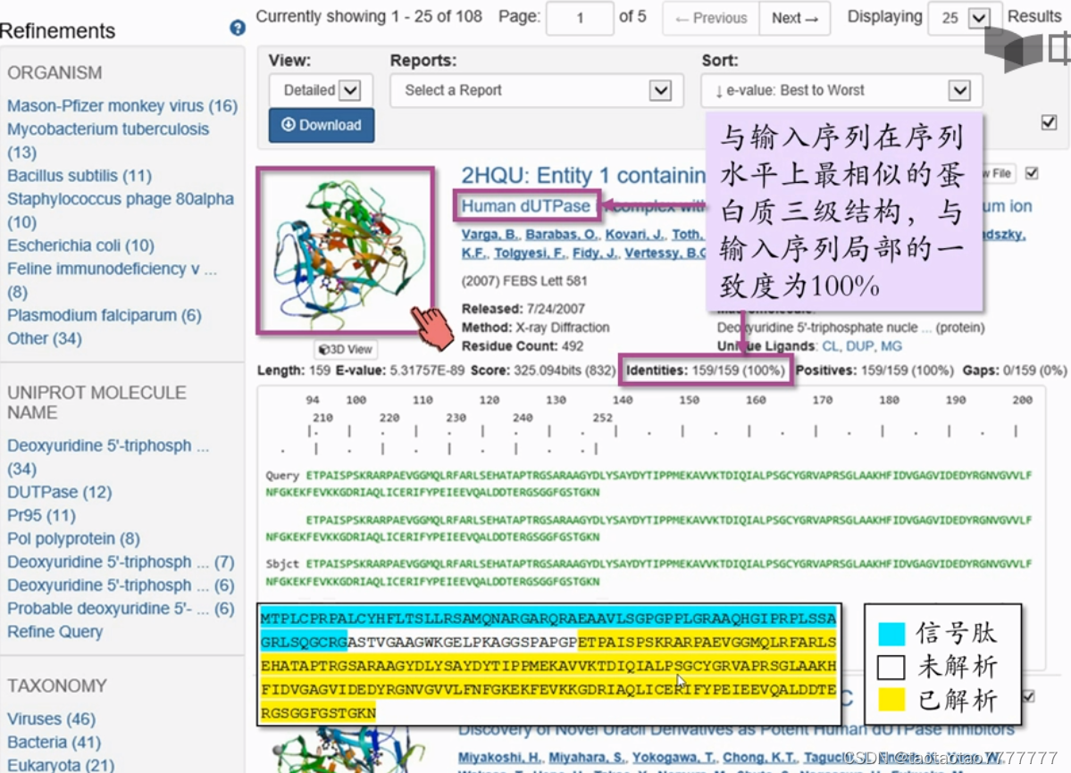1071x773 pixels.
Task: Open author Varga, B. link
Action: pyautogui.click(x=489, y=234)
